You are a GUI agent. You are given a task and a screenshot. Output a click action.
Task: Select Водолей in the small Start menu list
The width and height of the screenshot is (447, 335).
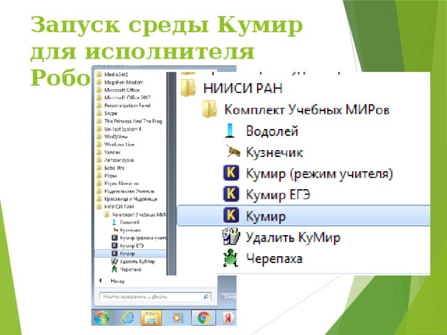pyautogui.click(x=130, y=222)
